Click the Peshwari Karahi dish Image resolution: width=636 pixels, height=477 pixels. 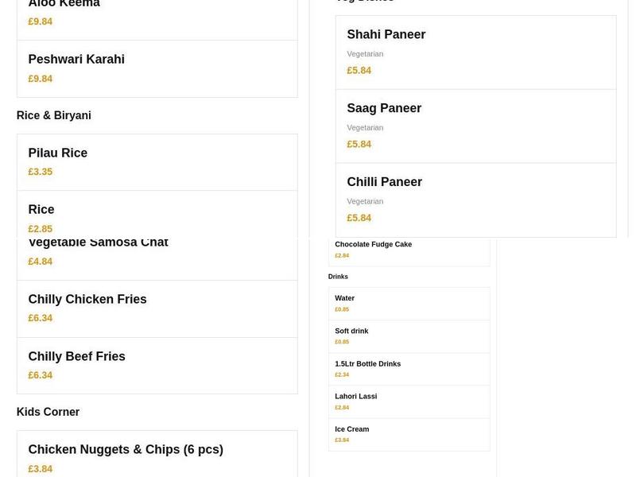pyautogui.click(x=76, y=59)
